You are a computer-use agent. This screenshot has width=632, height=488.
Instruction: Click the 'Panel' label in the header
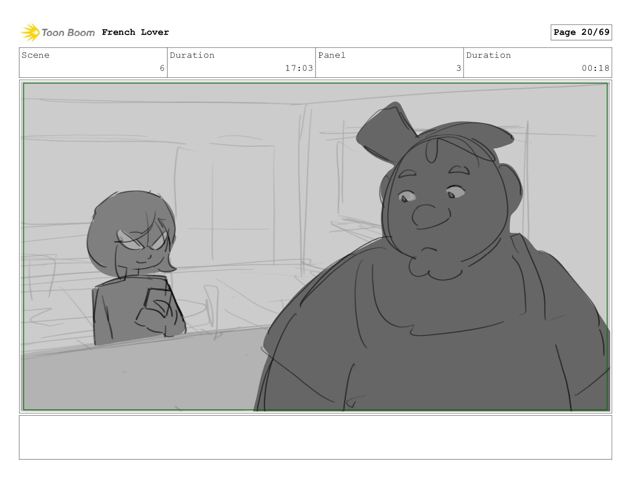332,55
